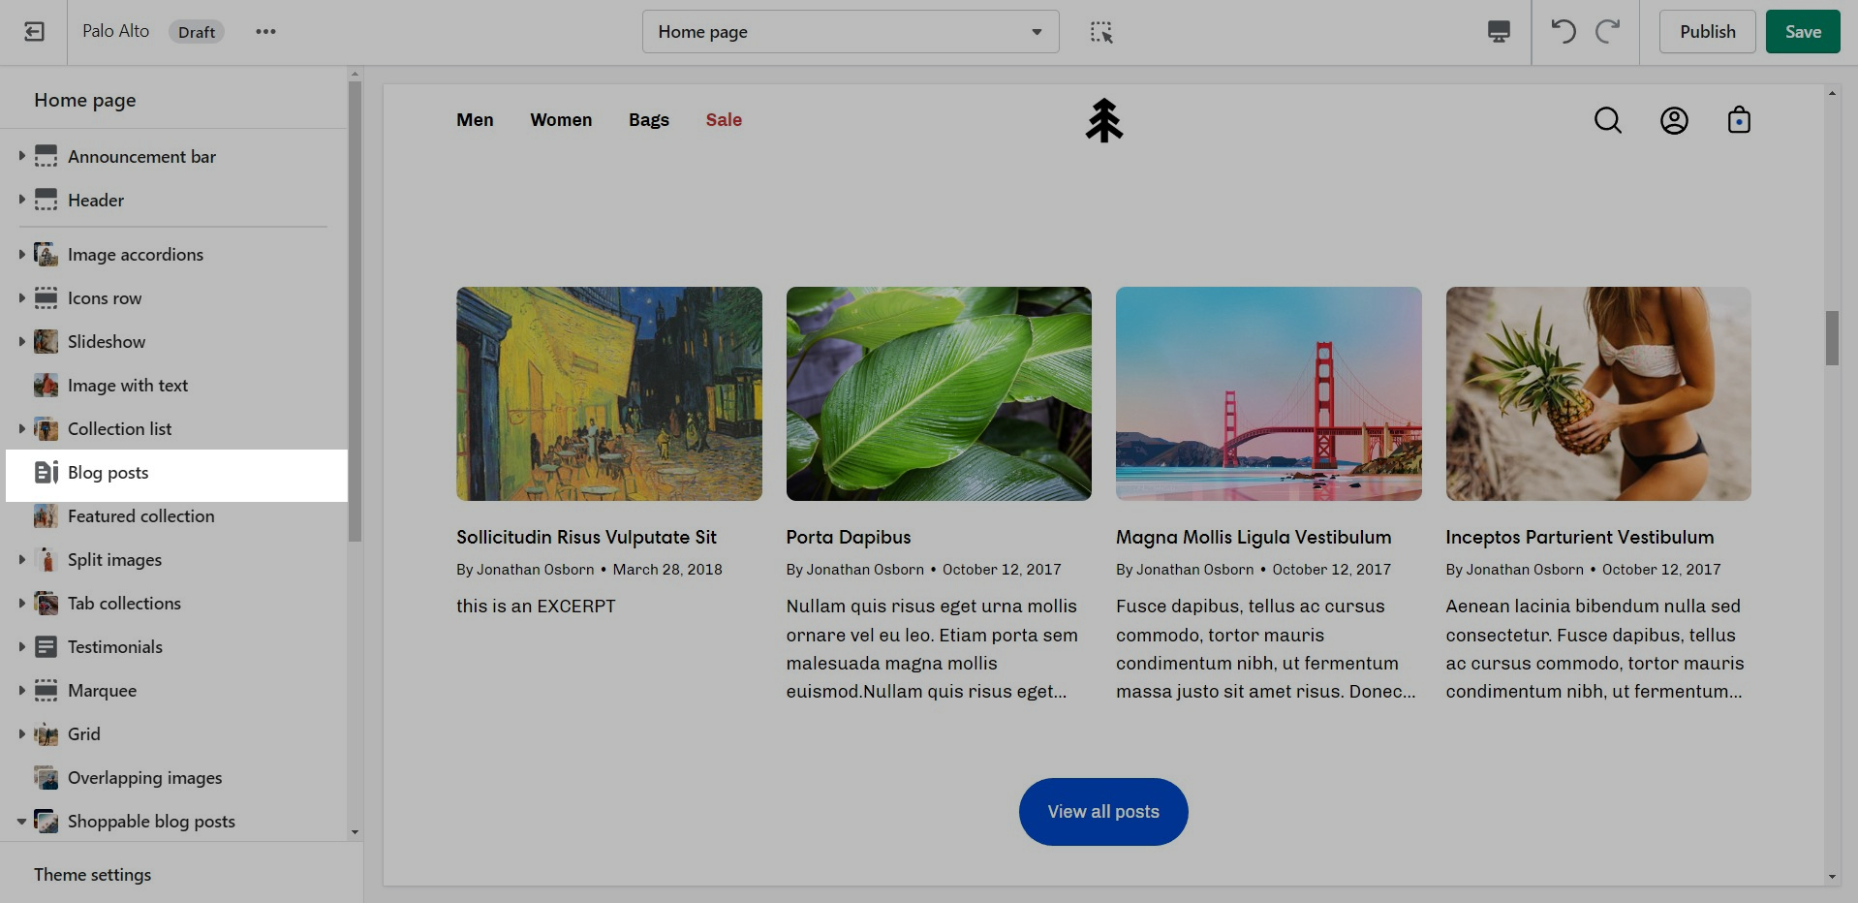Select the Sale menu item
The image size is (1858, 903).
(x=724, y=120)
